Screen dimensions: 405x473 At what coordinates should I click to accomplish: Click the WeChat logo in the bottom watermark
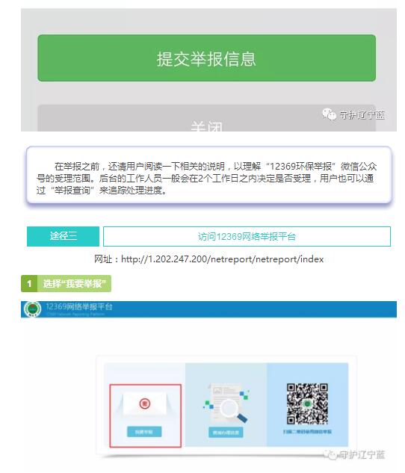click(331, 454)
